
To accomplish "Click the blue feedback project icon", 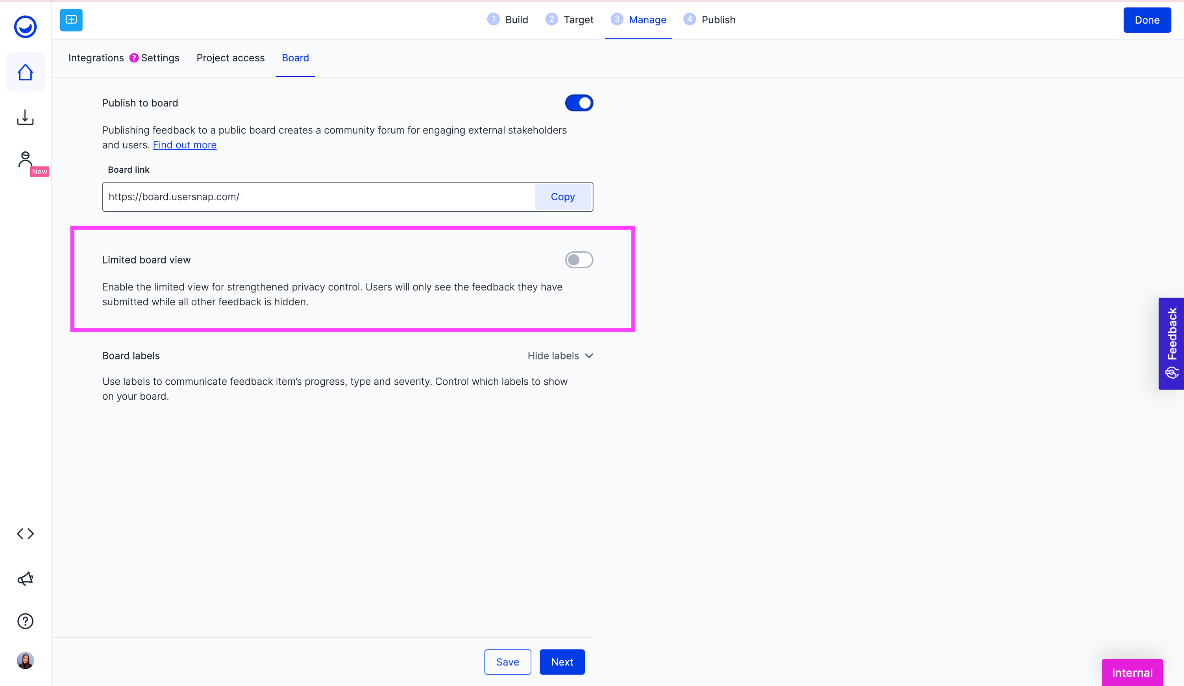I will (x=71, y=20).
